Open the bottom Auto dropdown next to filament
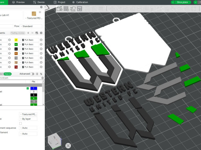 [x=28, y=134]
